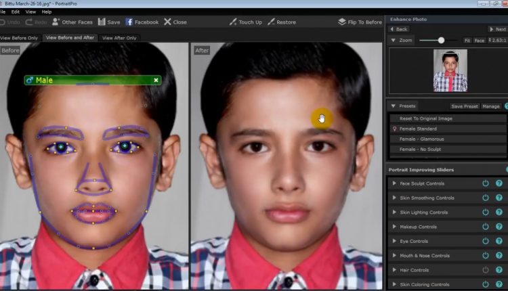508x291 pixels.
Task: Open the View menu
Action: [x=30, y=12]
